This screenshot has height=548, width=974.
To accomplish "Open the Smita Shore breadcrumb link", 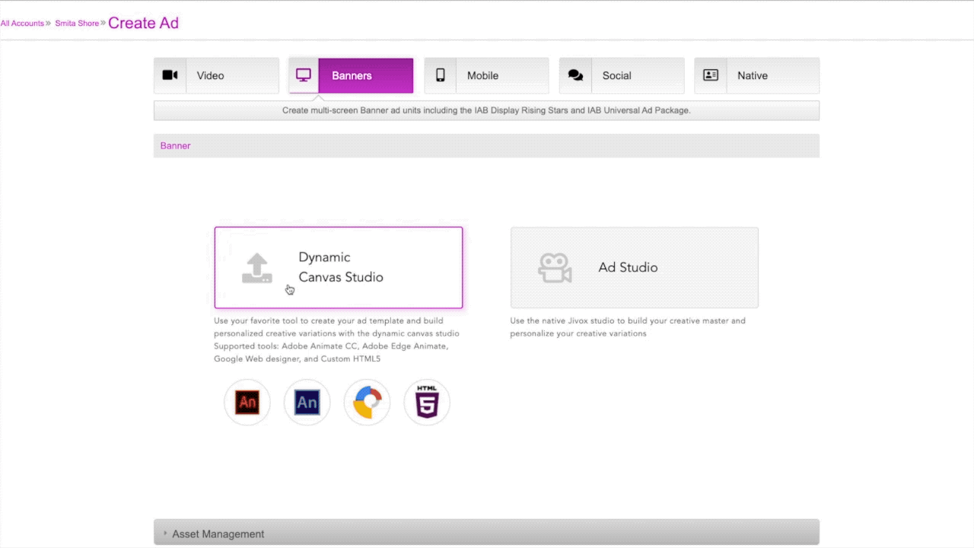I will (x=77, y=24).
